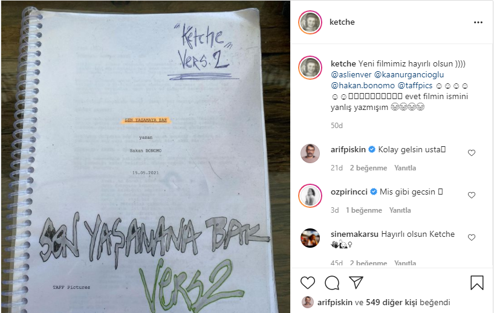Save the post with bookmark icon
The image size is (494, 313).
[477, 282]
